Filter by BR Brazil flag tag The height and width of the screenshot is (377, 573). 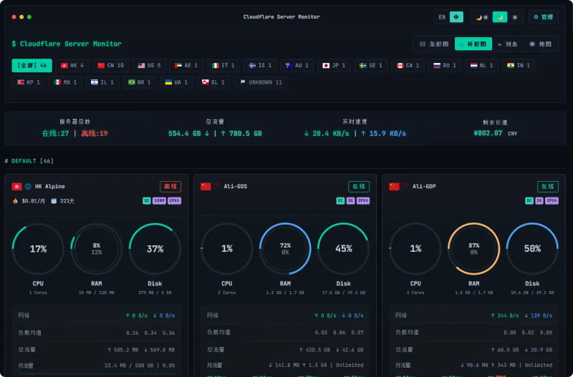tap(139, 82)
